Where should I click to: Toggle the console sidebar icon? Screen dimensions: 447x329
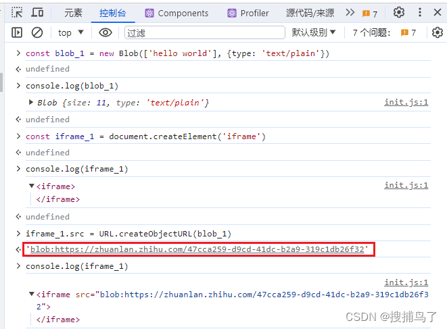coord(17,32)
